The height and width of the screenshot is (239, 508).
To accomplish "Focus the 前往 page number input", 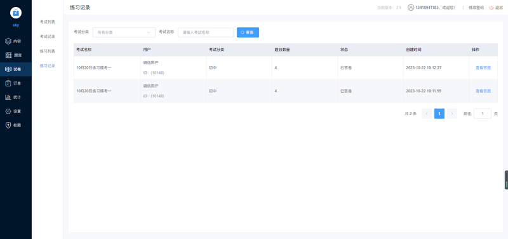I will (x=483, y=114).
